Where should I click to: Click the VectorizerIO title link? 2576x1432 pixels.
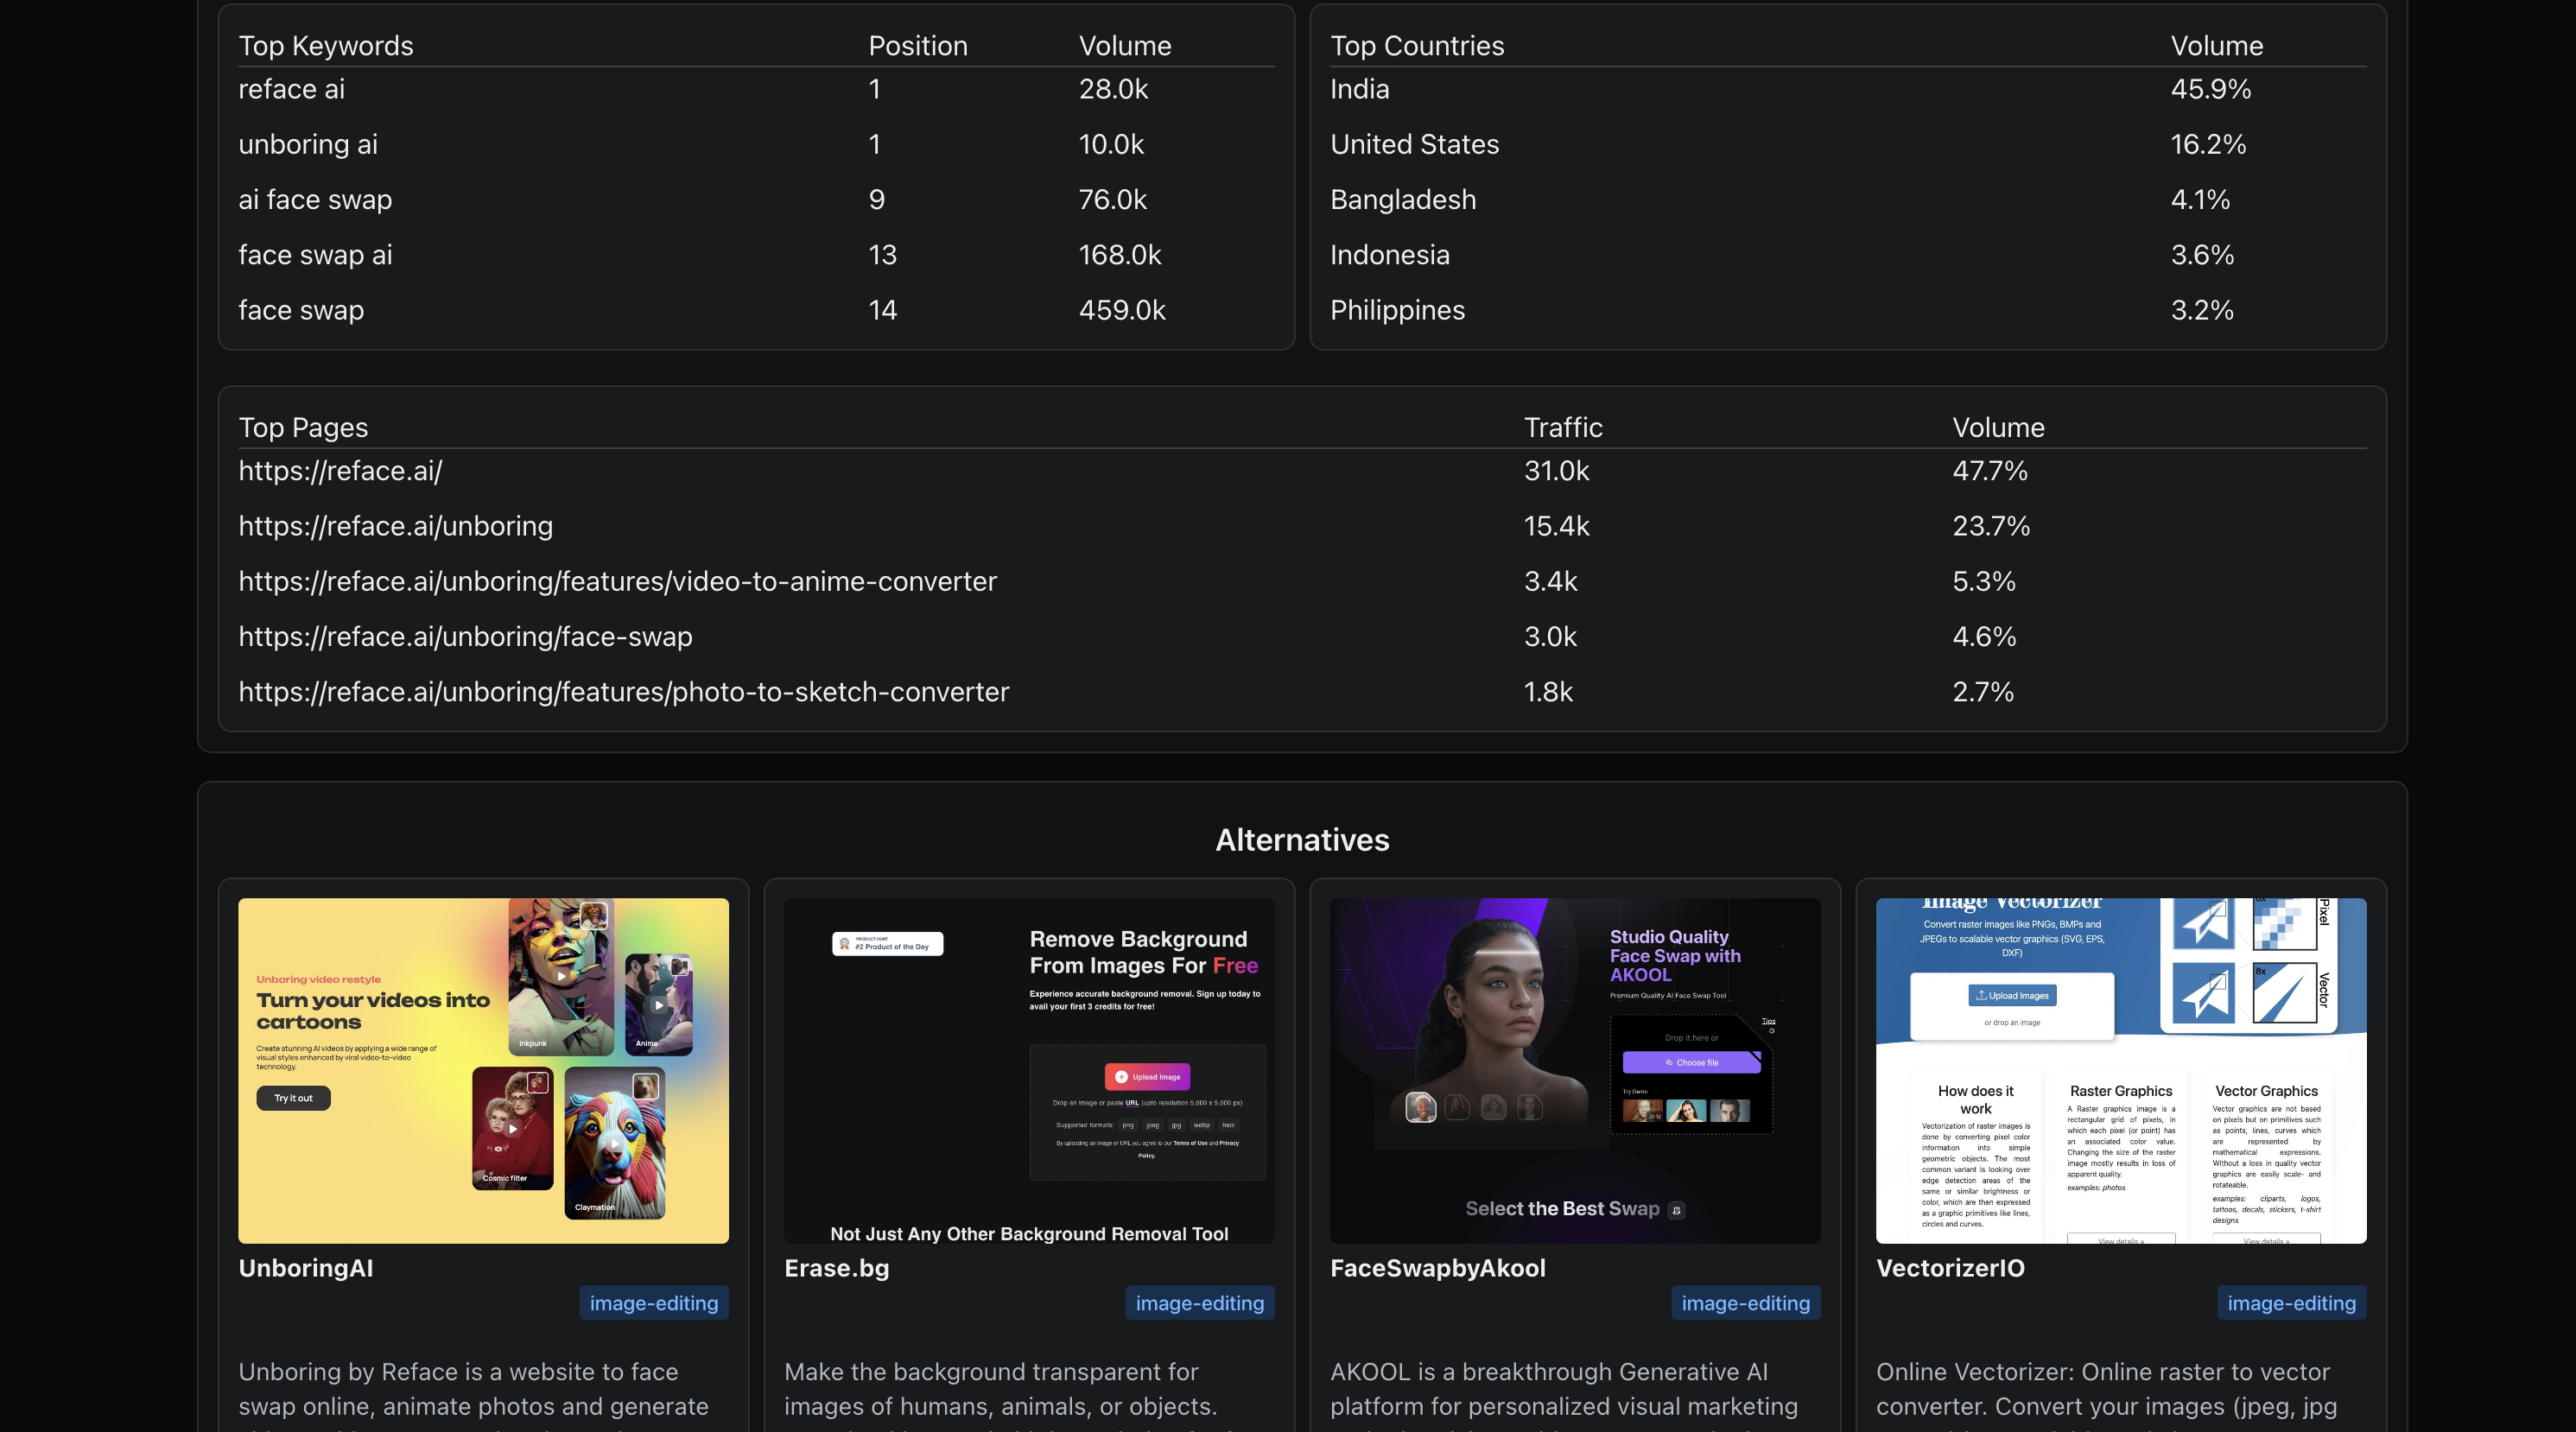point(1950,1268)
